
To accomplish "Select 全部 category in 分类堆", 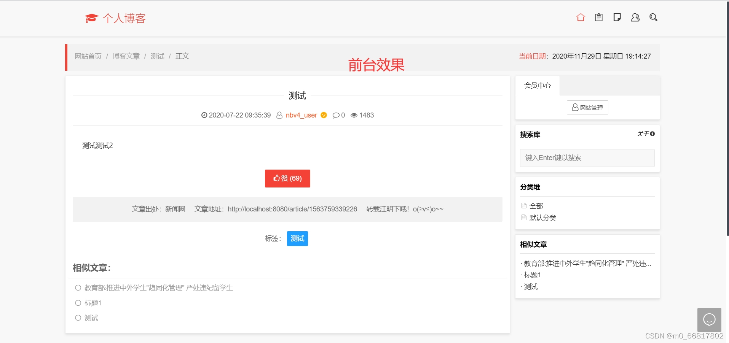I will coord(536,206).
